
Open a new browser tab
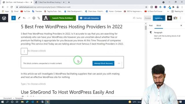tap(69, 2)
